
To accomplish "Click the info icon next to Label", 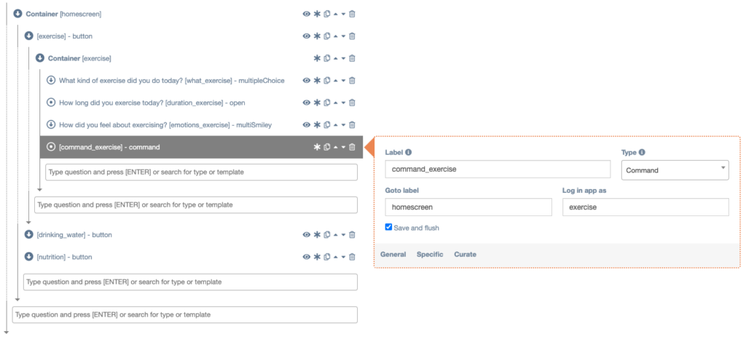I will pyautogui.click(x=409, y=153).
